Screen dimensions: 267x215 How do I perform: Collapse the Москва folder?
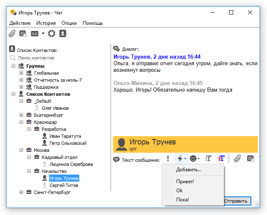[x=21, y=150]
